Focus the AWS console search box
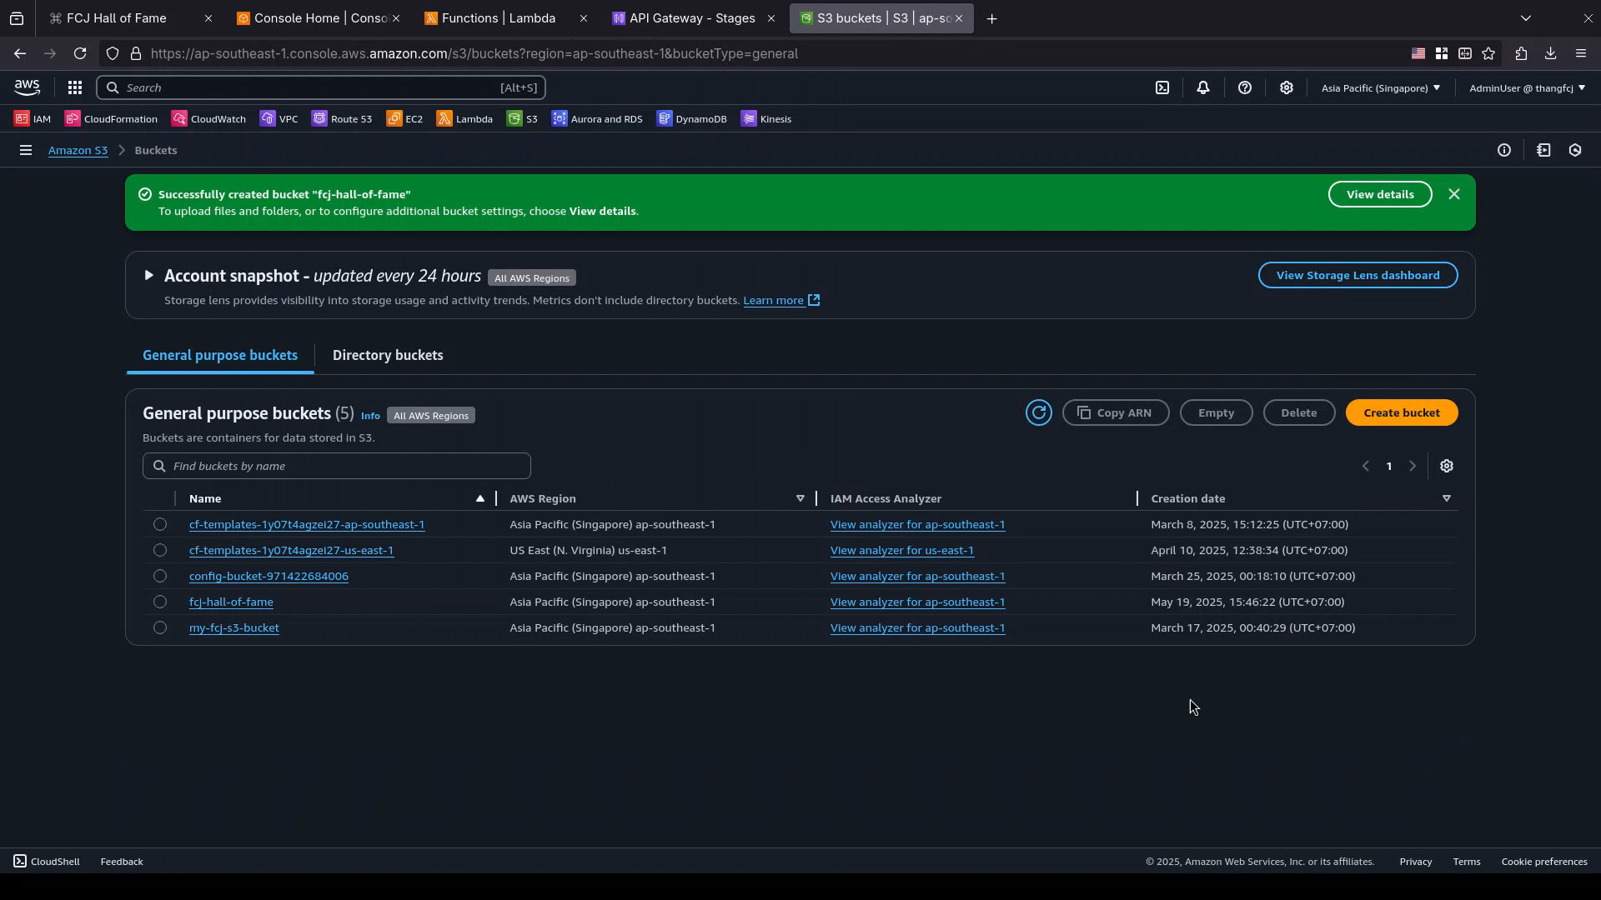Viewport: 1601px width, 900px height. pos(321,87)
